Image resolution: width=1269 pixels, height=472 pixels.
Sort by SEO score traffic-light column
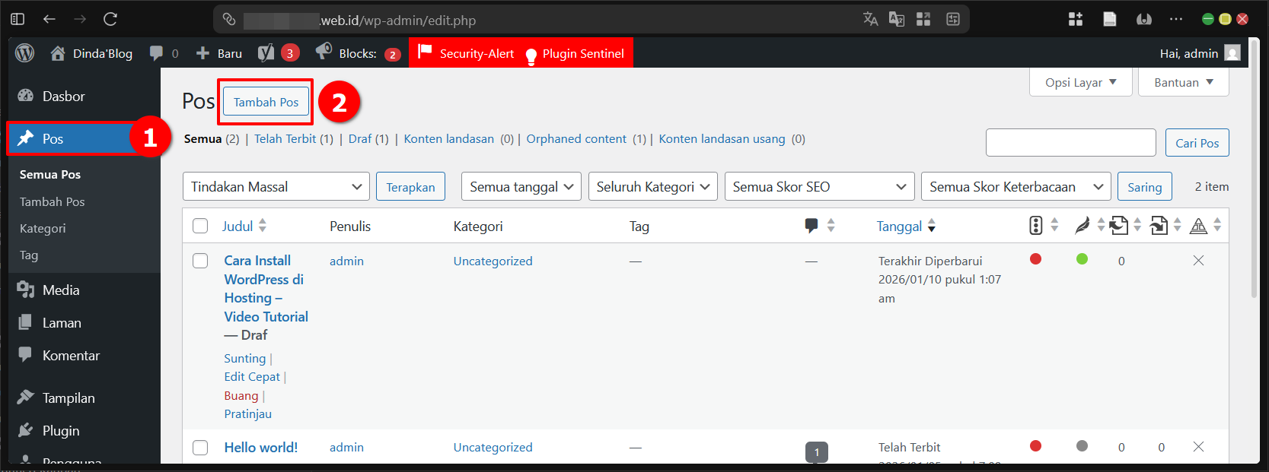click(1043, 225)
